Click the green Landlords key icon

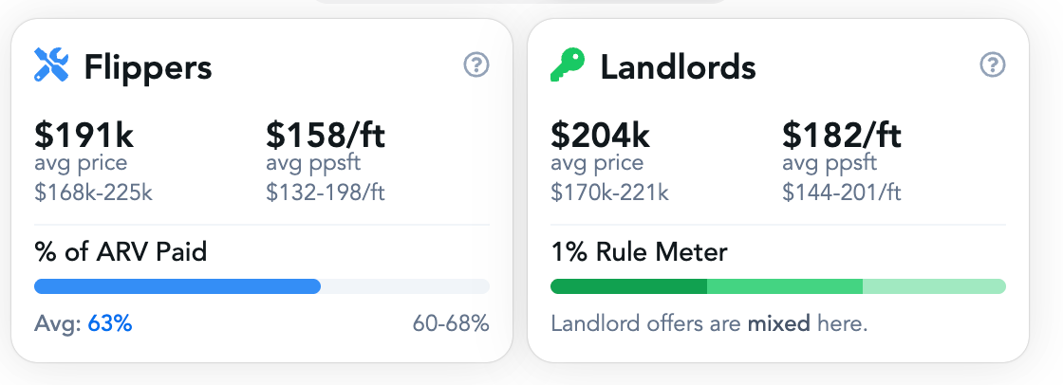tap(568, 65)
